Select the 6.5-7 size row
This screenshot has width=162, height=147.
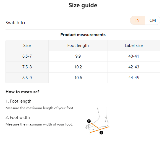[83, 56]
